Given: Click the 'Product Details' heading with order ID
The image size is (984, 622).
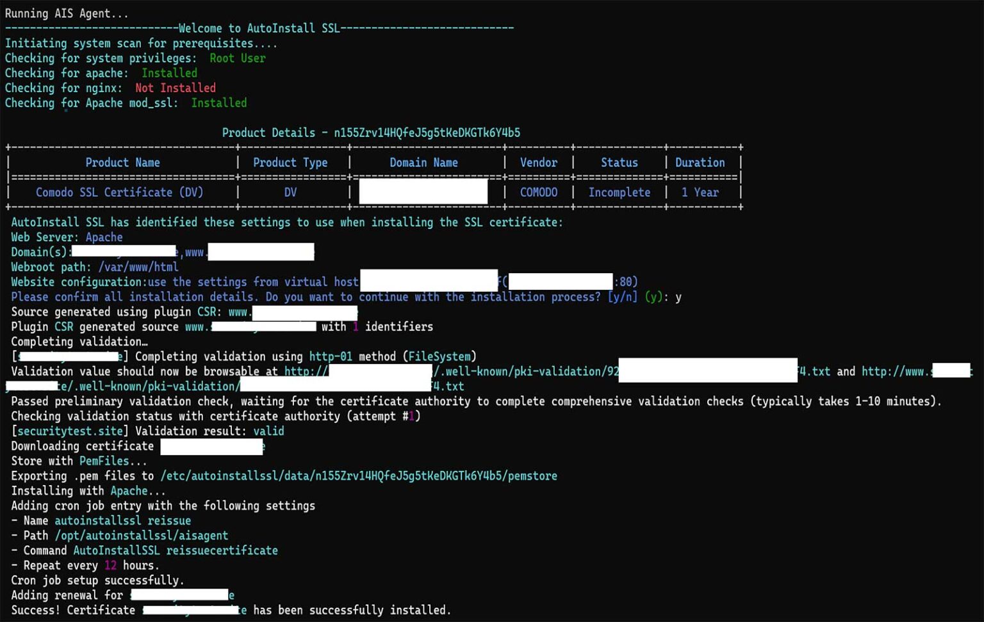Looking at the screenshot, I should click(371, 132).
